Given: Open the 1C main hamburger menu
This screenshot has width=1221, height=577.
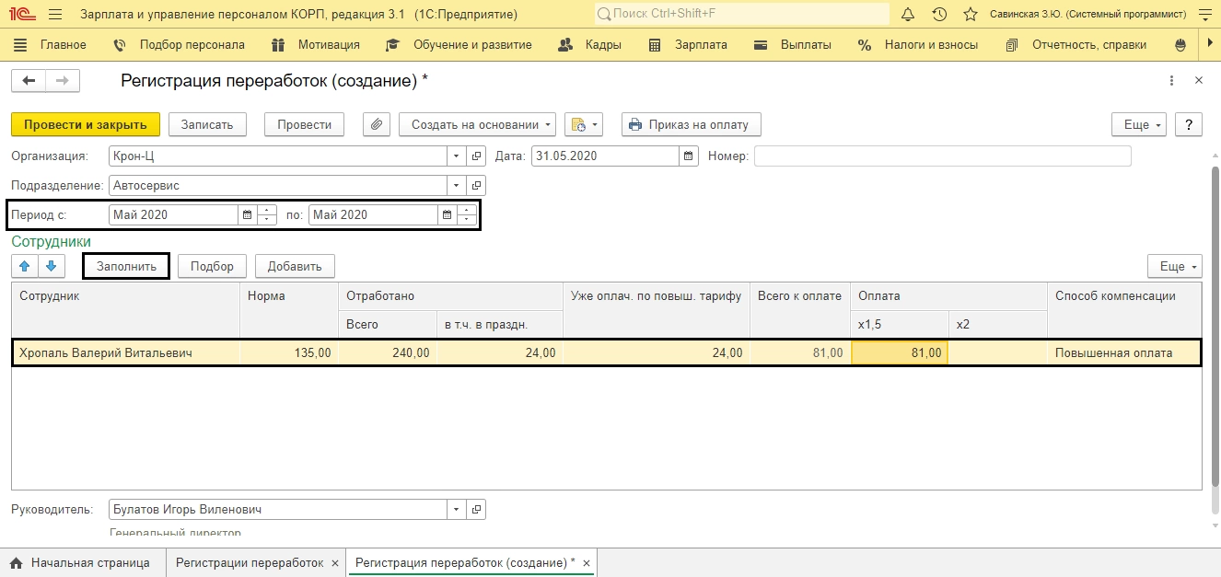Looking at the screenshot, I should coord(55,15).
